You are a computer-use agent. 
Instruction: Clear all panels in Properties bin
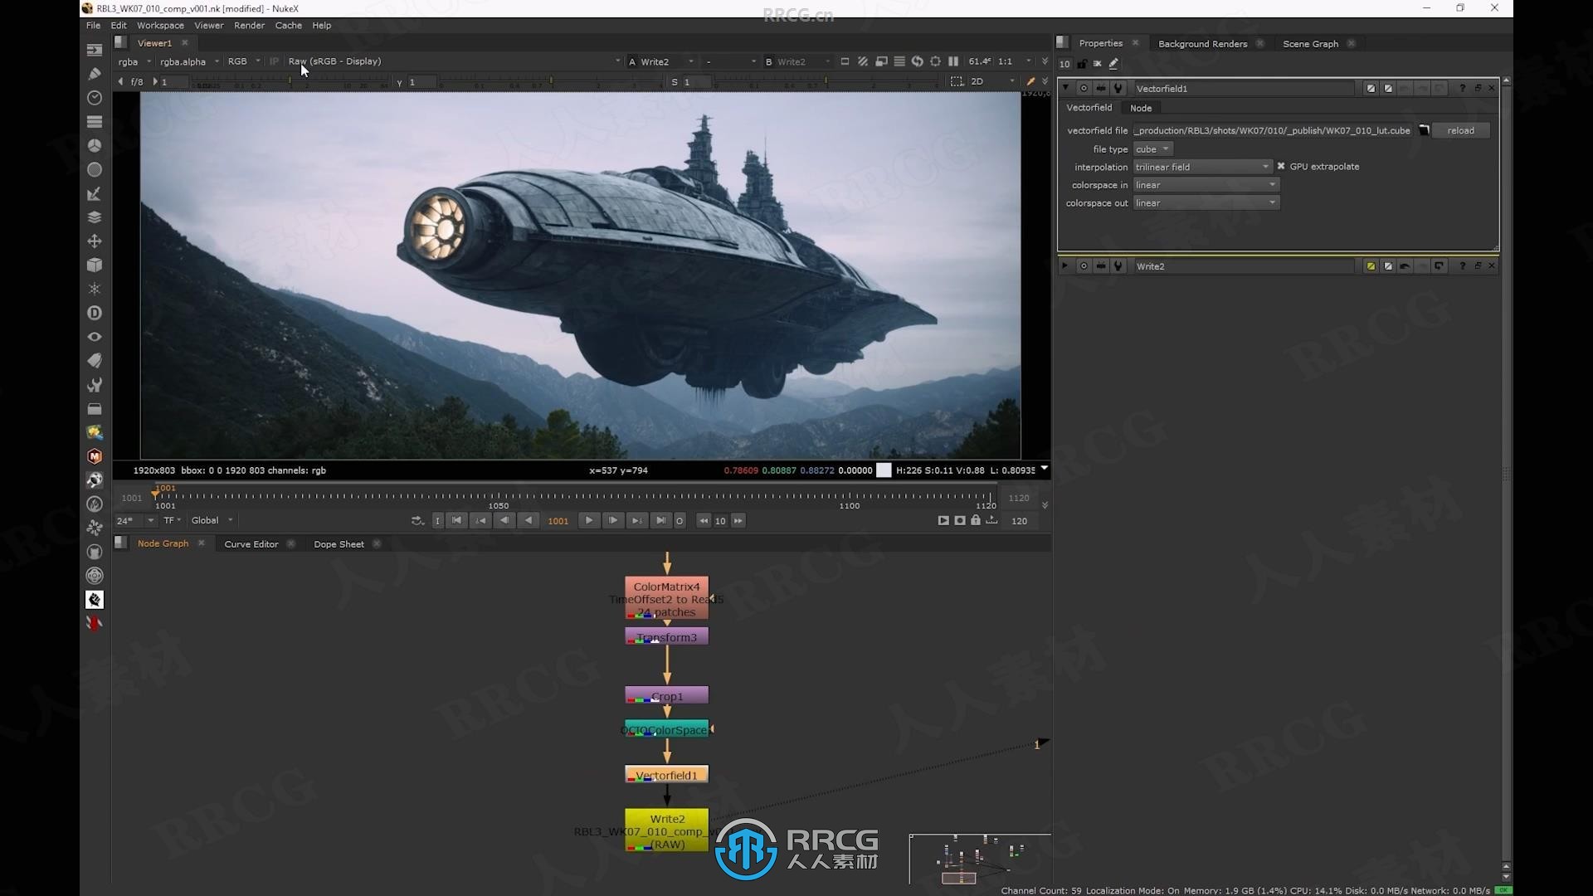[x=1098, y=64]
